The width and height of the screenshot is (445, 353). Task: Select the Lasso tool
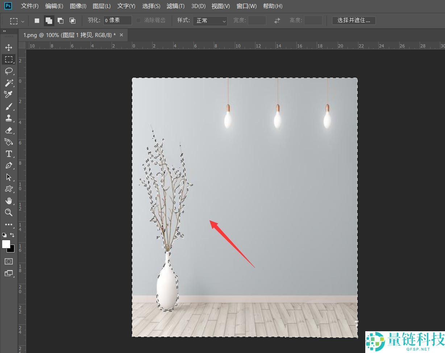tap(9, 71)
